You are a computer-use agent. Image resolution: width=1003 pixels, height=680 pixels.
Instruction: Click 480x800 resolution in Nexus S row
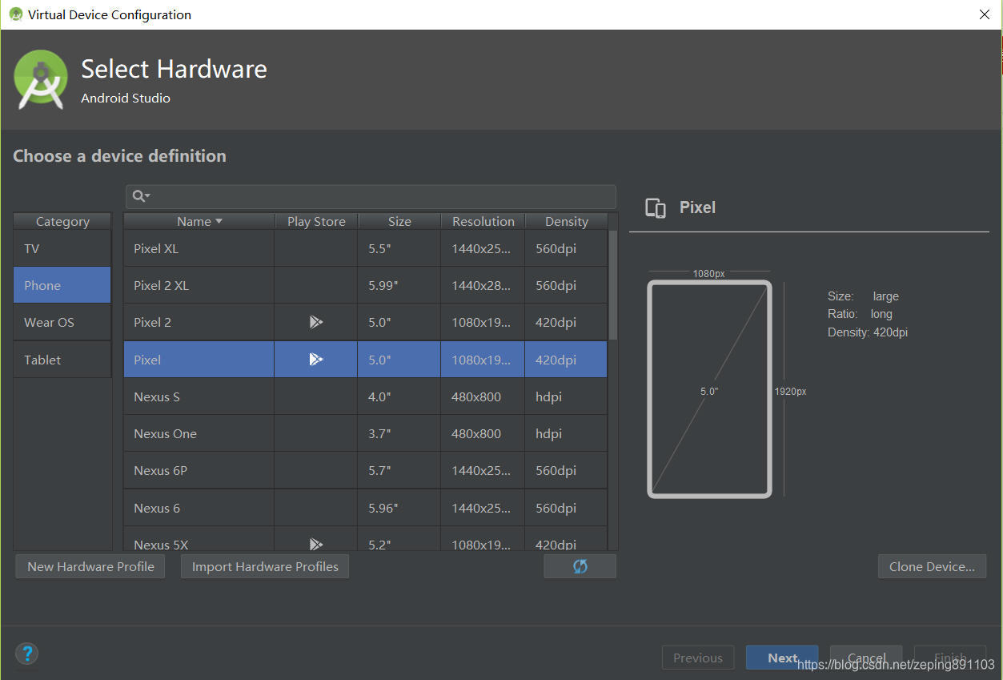click(x=483, y=396)
